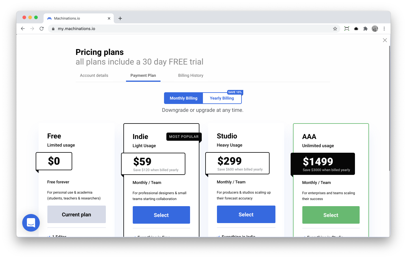
Task: Click the screen capture extension icon
Action: click(347, 29)
